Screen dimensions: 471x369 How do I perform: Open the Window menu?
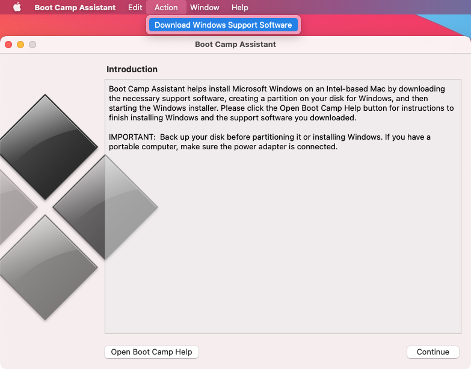pyautogui.click(x=205, y=7)
